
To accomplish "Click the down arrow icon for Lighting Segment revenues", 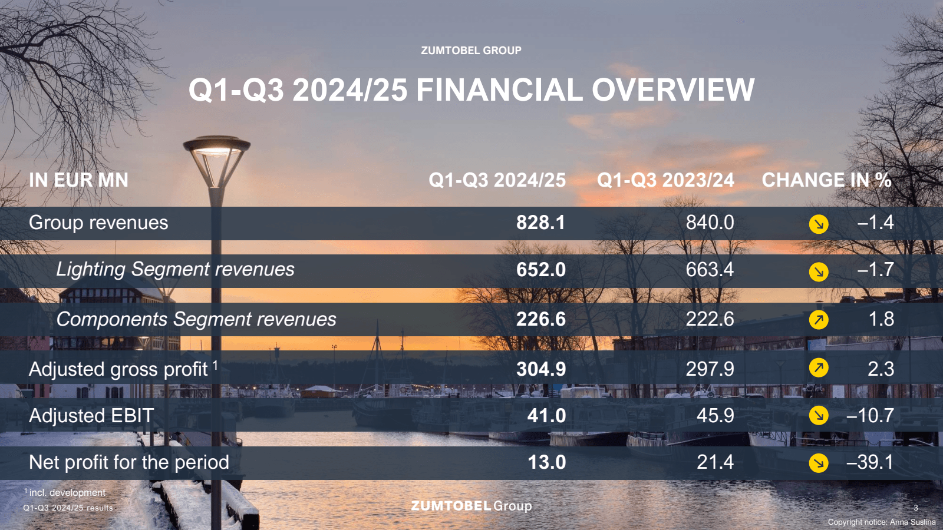I will point(819,271).
